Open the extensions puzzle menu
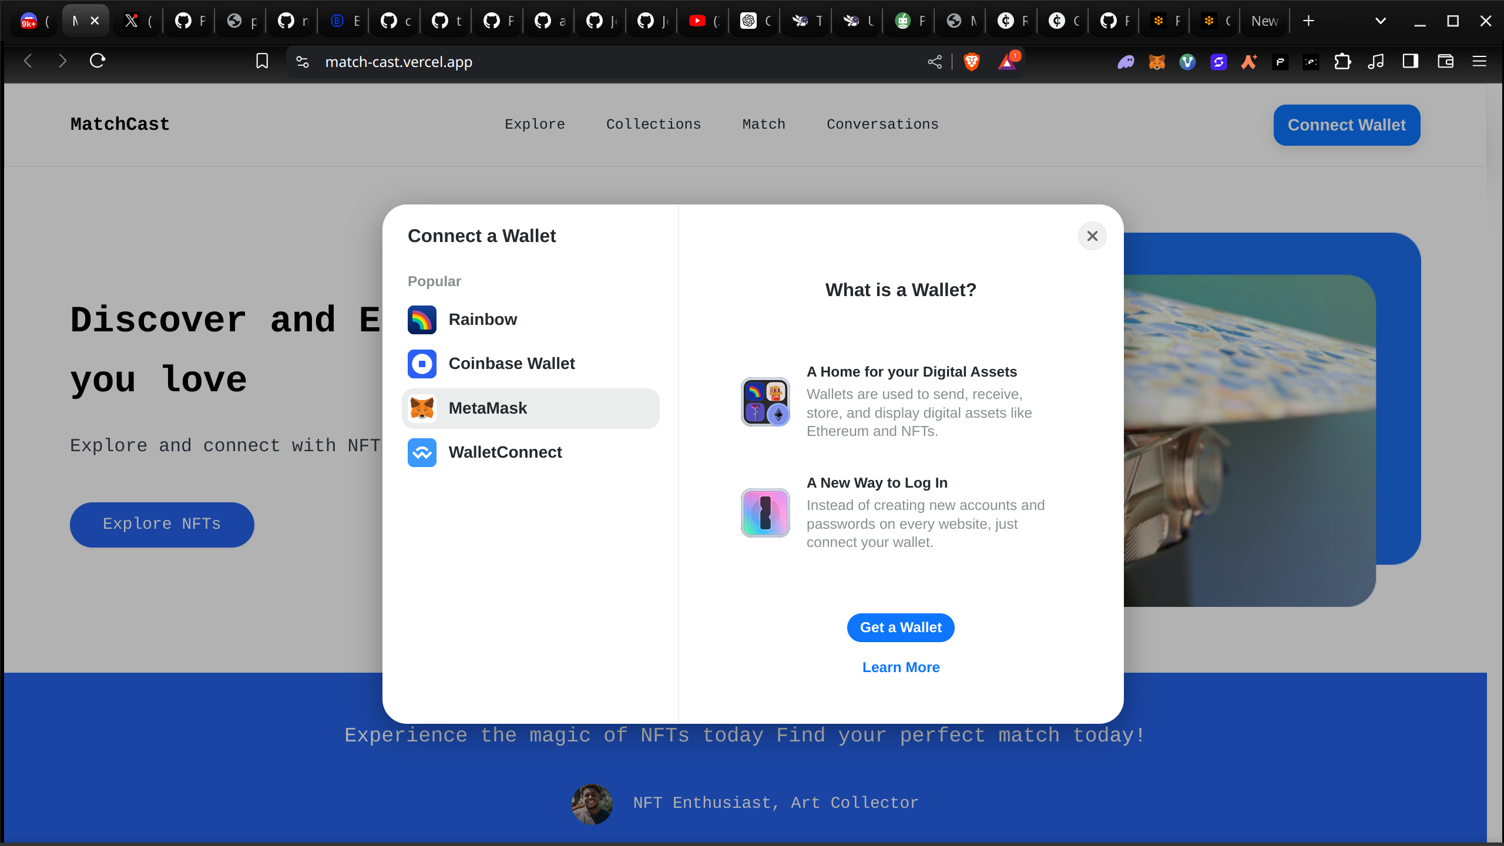Screen dimensions: 1504x846 1342,62
